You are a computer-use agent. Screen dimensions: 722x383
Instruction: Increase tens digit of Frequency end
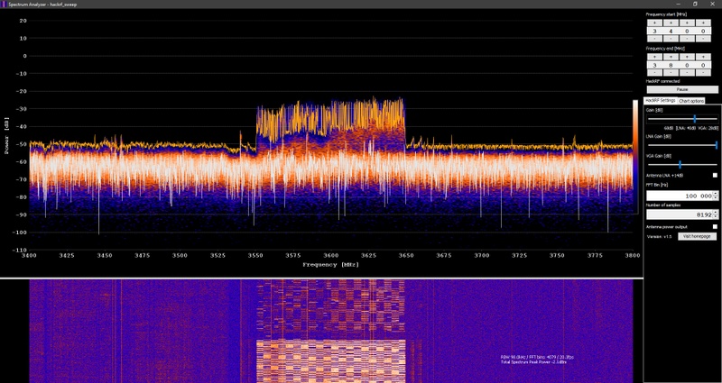687,57
